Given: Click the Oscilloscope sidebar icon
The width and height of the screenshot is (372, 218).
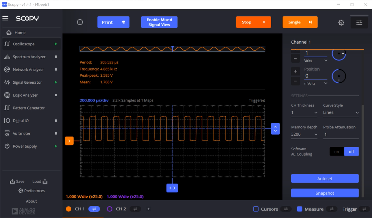Looking at the screenshot, I should 7,44.
